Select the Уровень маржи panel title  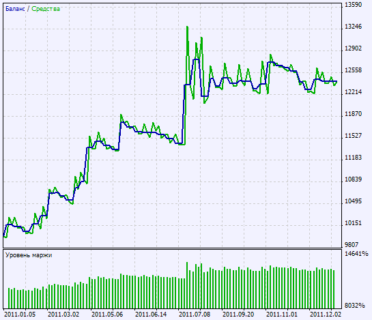(x=29, y=255)
